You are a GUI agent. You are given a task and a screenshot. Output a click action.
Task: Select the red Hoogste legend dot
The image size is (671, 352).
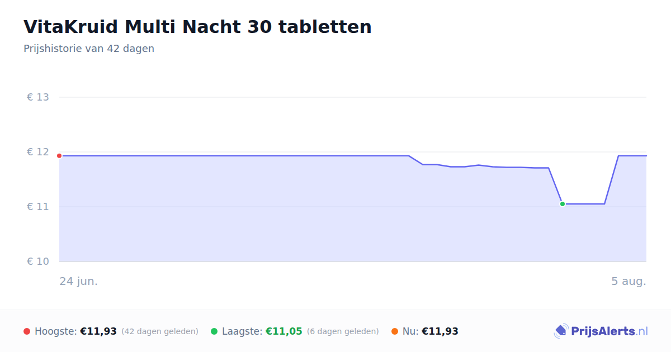tap(27, 331)
